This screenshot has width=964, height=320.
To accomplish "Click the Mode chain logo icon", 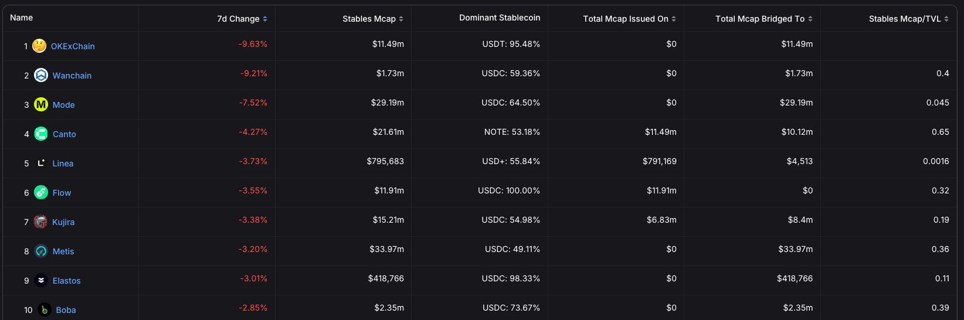I will pyautogui.click(x=41, y=104).
